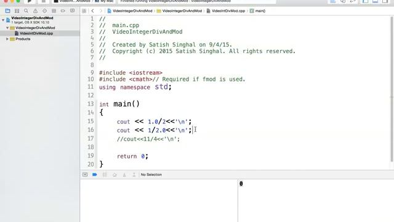Click line number 15 in gutter
The image size is (394, 222).
(x=90, y=121)
